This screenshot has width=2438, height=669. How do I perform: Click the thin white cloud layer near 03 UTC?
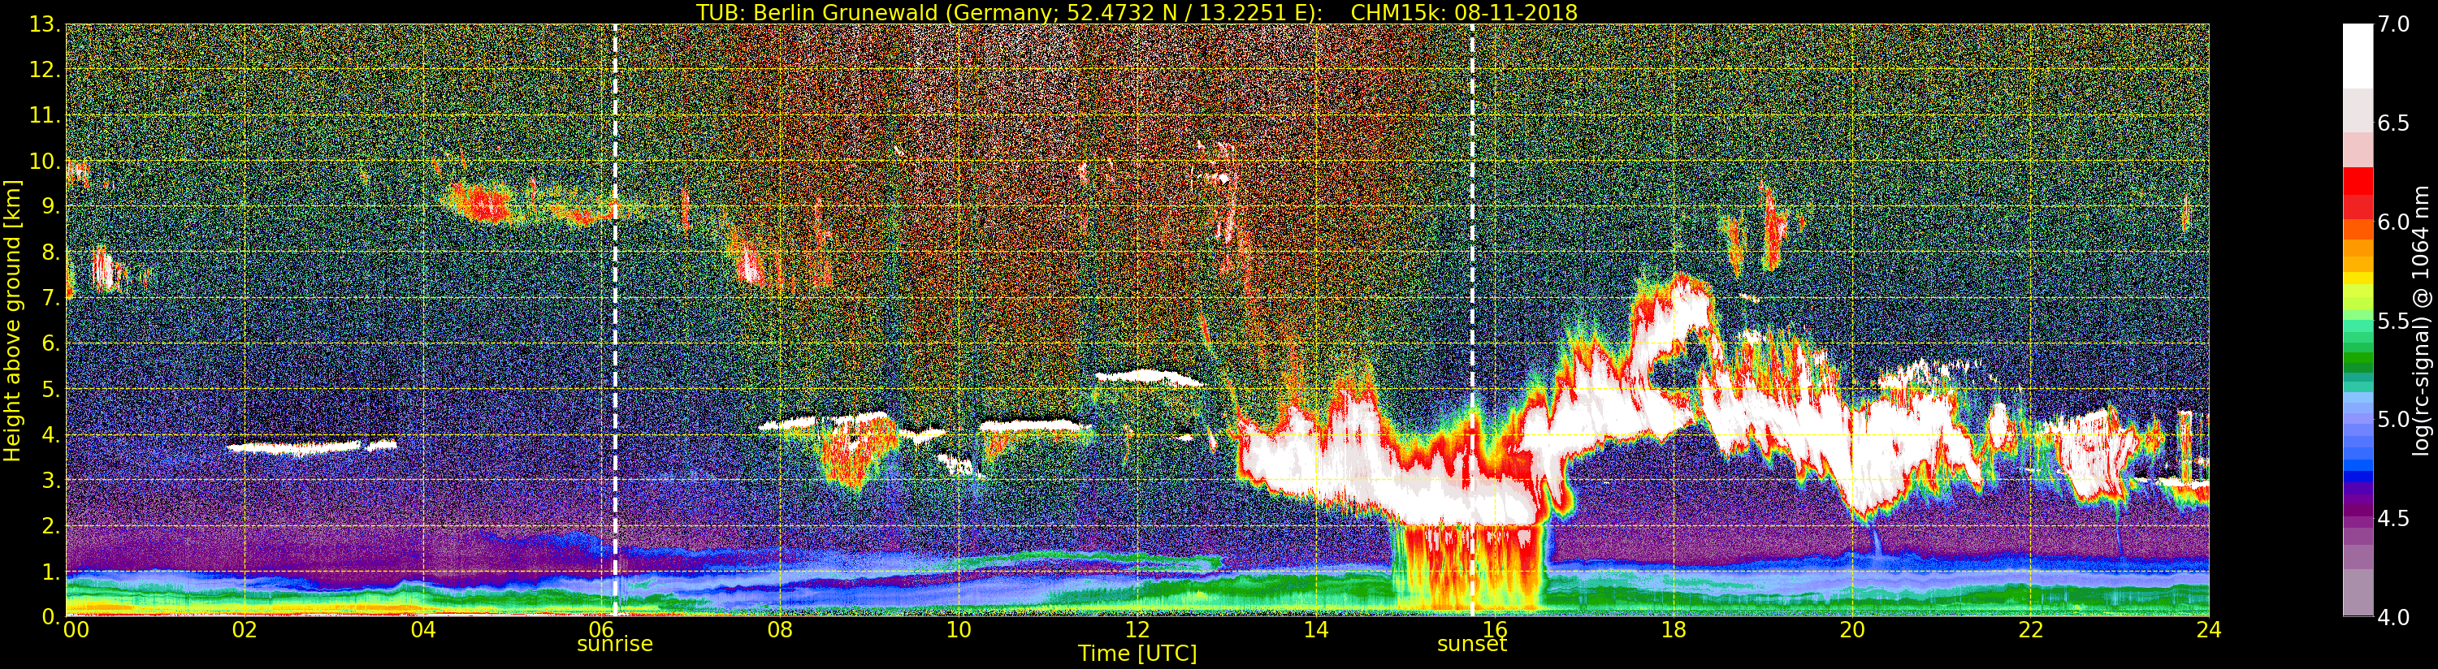point(311,447)
